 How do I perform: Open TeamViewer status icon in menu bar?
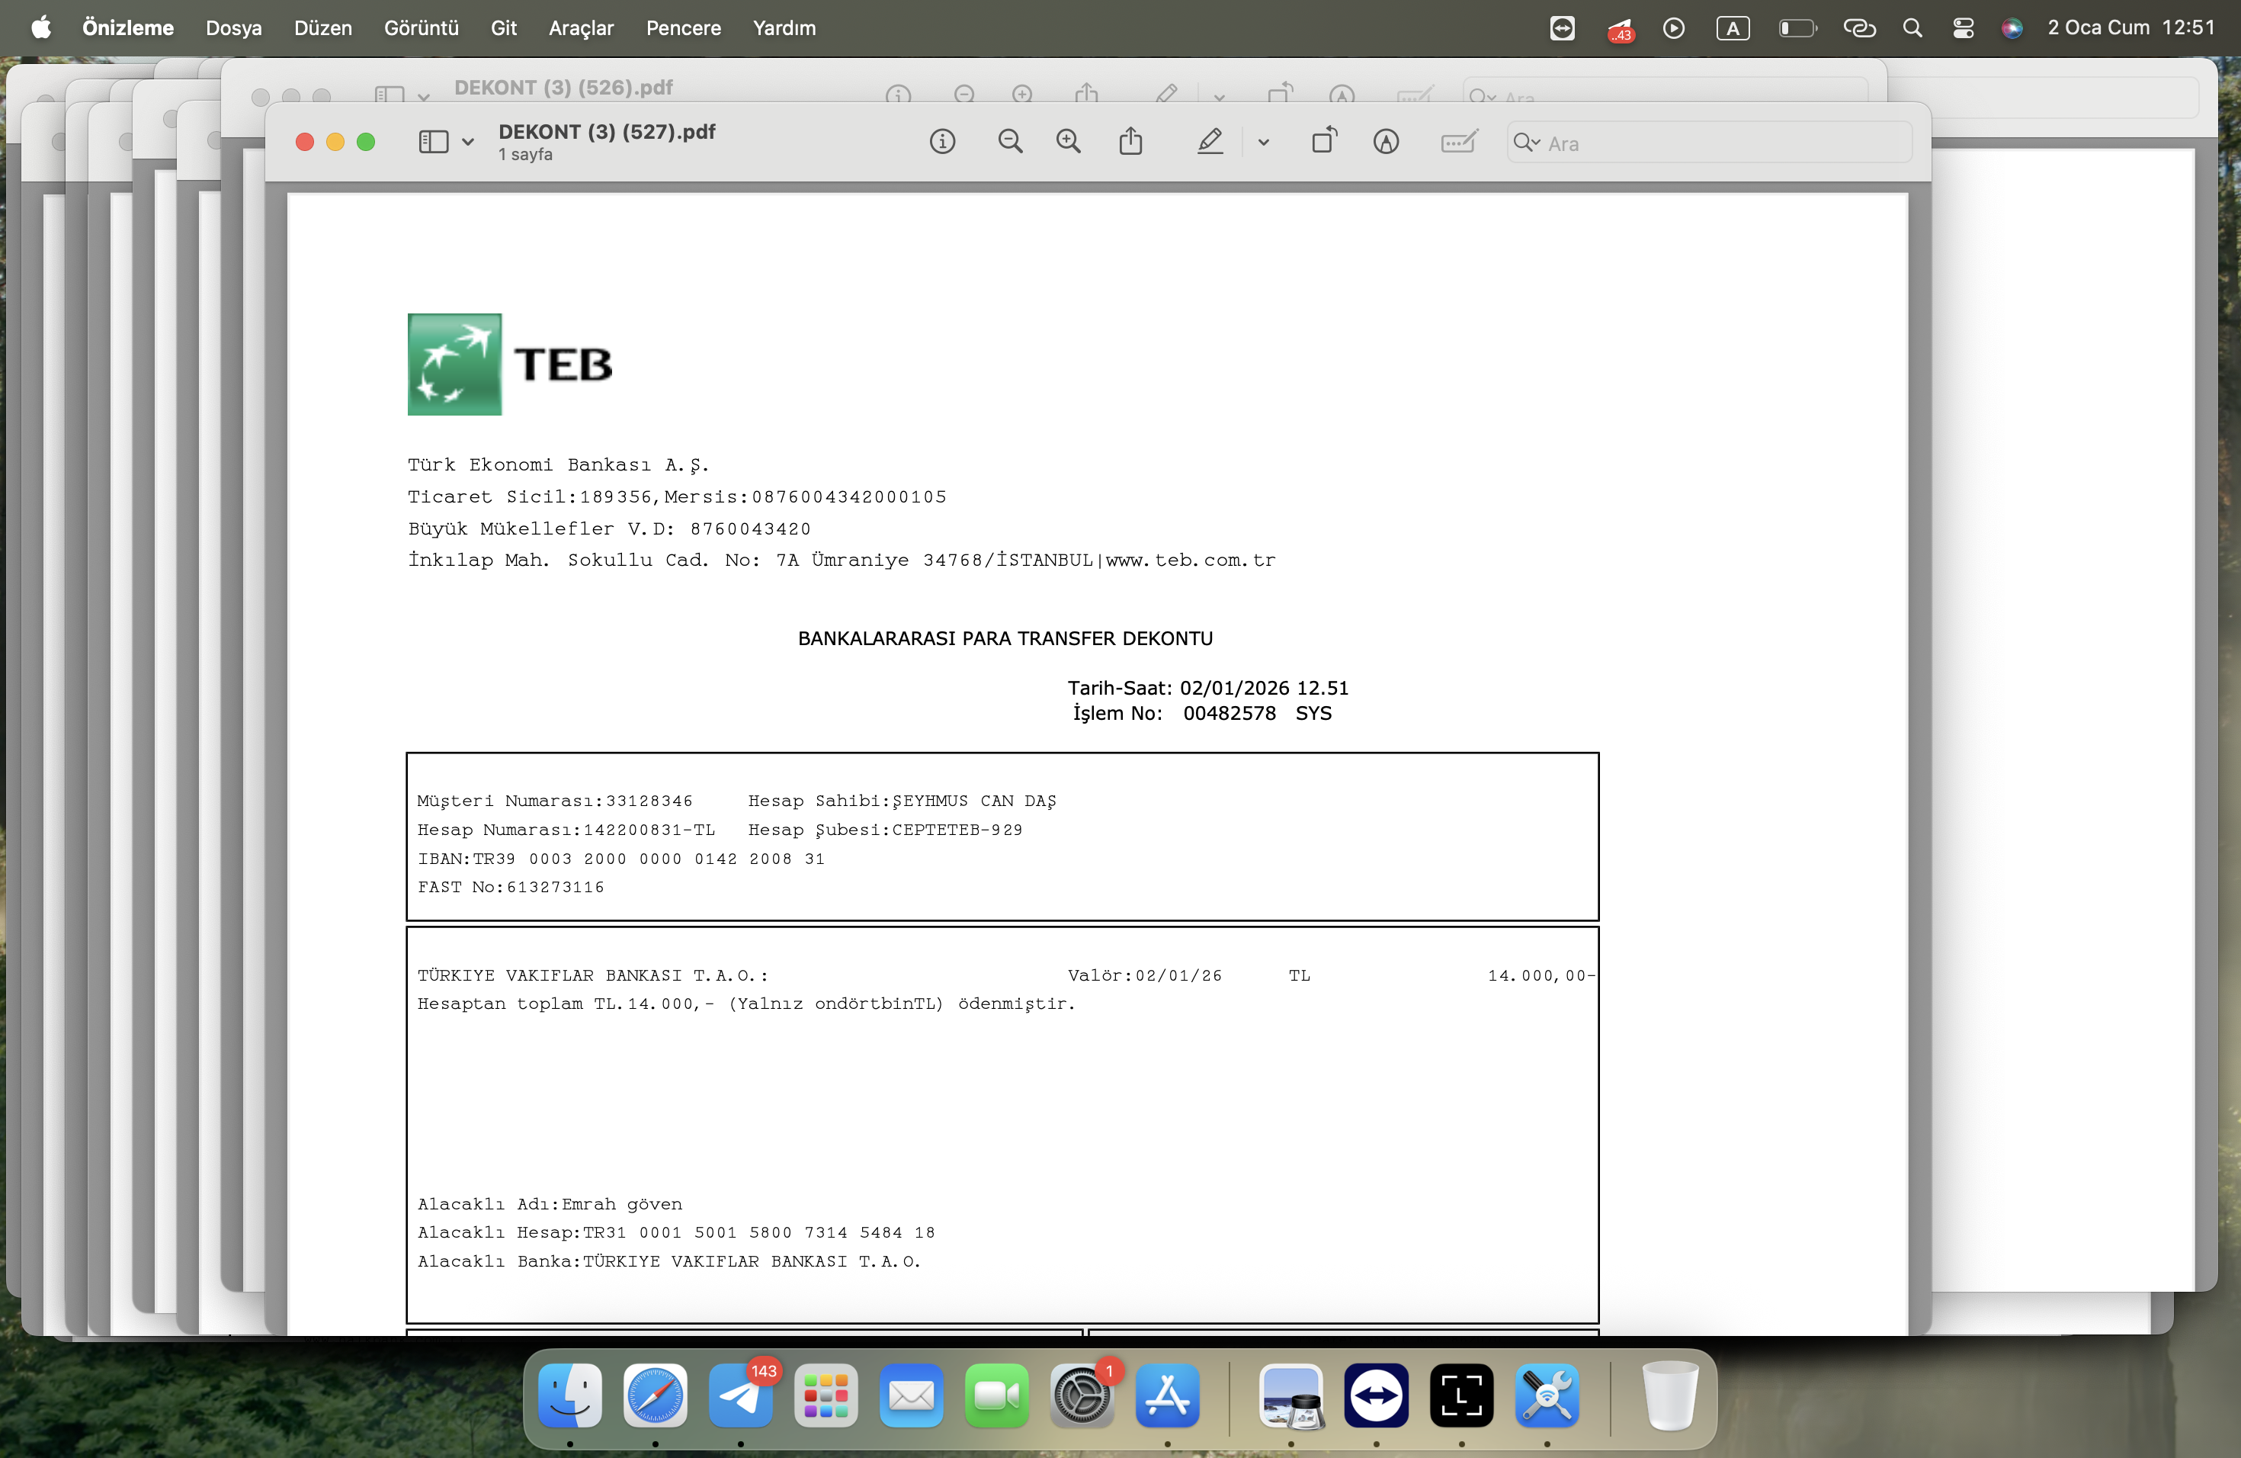[x=1562, y=28]
